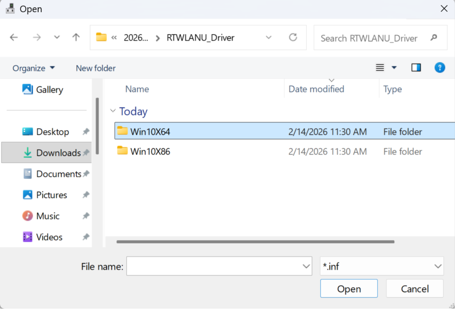Select the Win10X64 folder
Viewport: 455px width, 312px height.
point(150,132)
